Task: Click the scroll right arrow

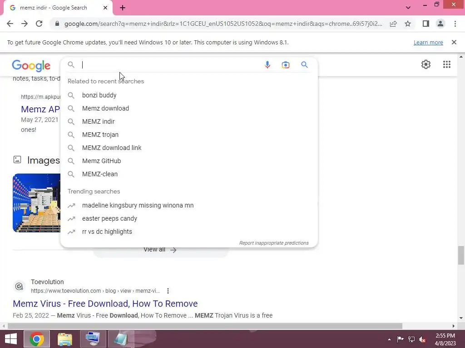Action: pos(454,326)
